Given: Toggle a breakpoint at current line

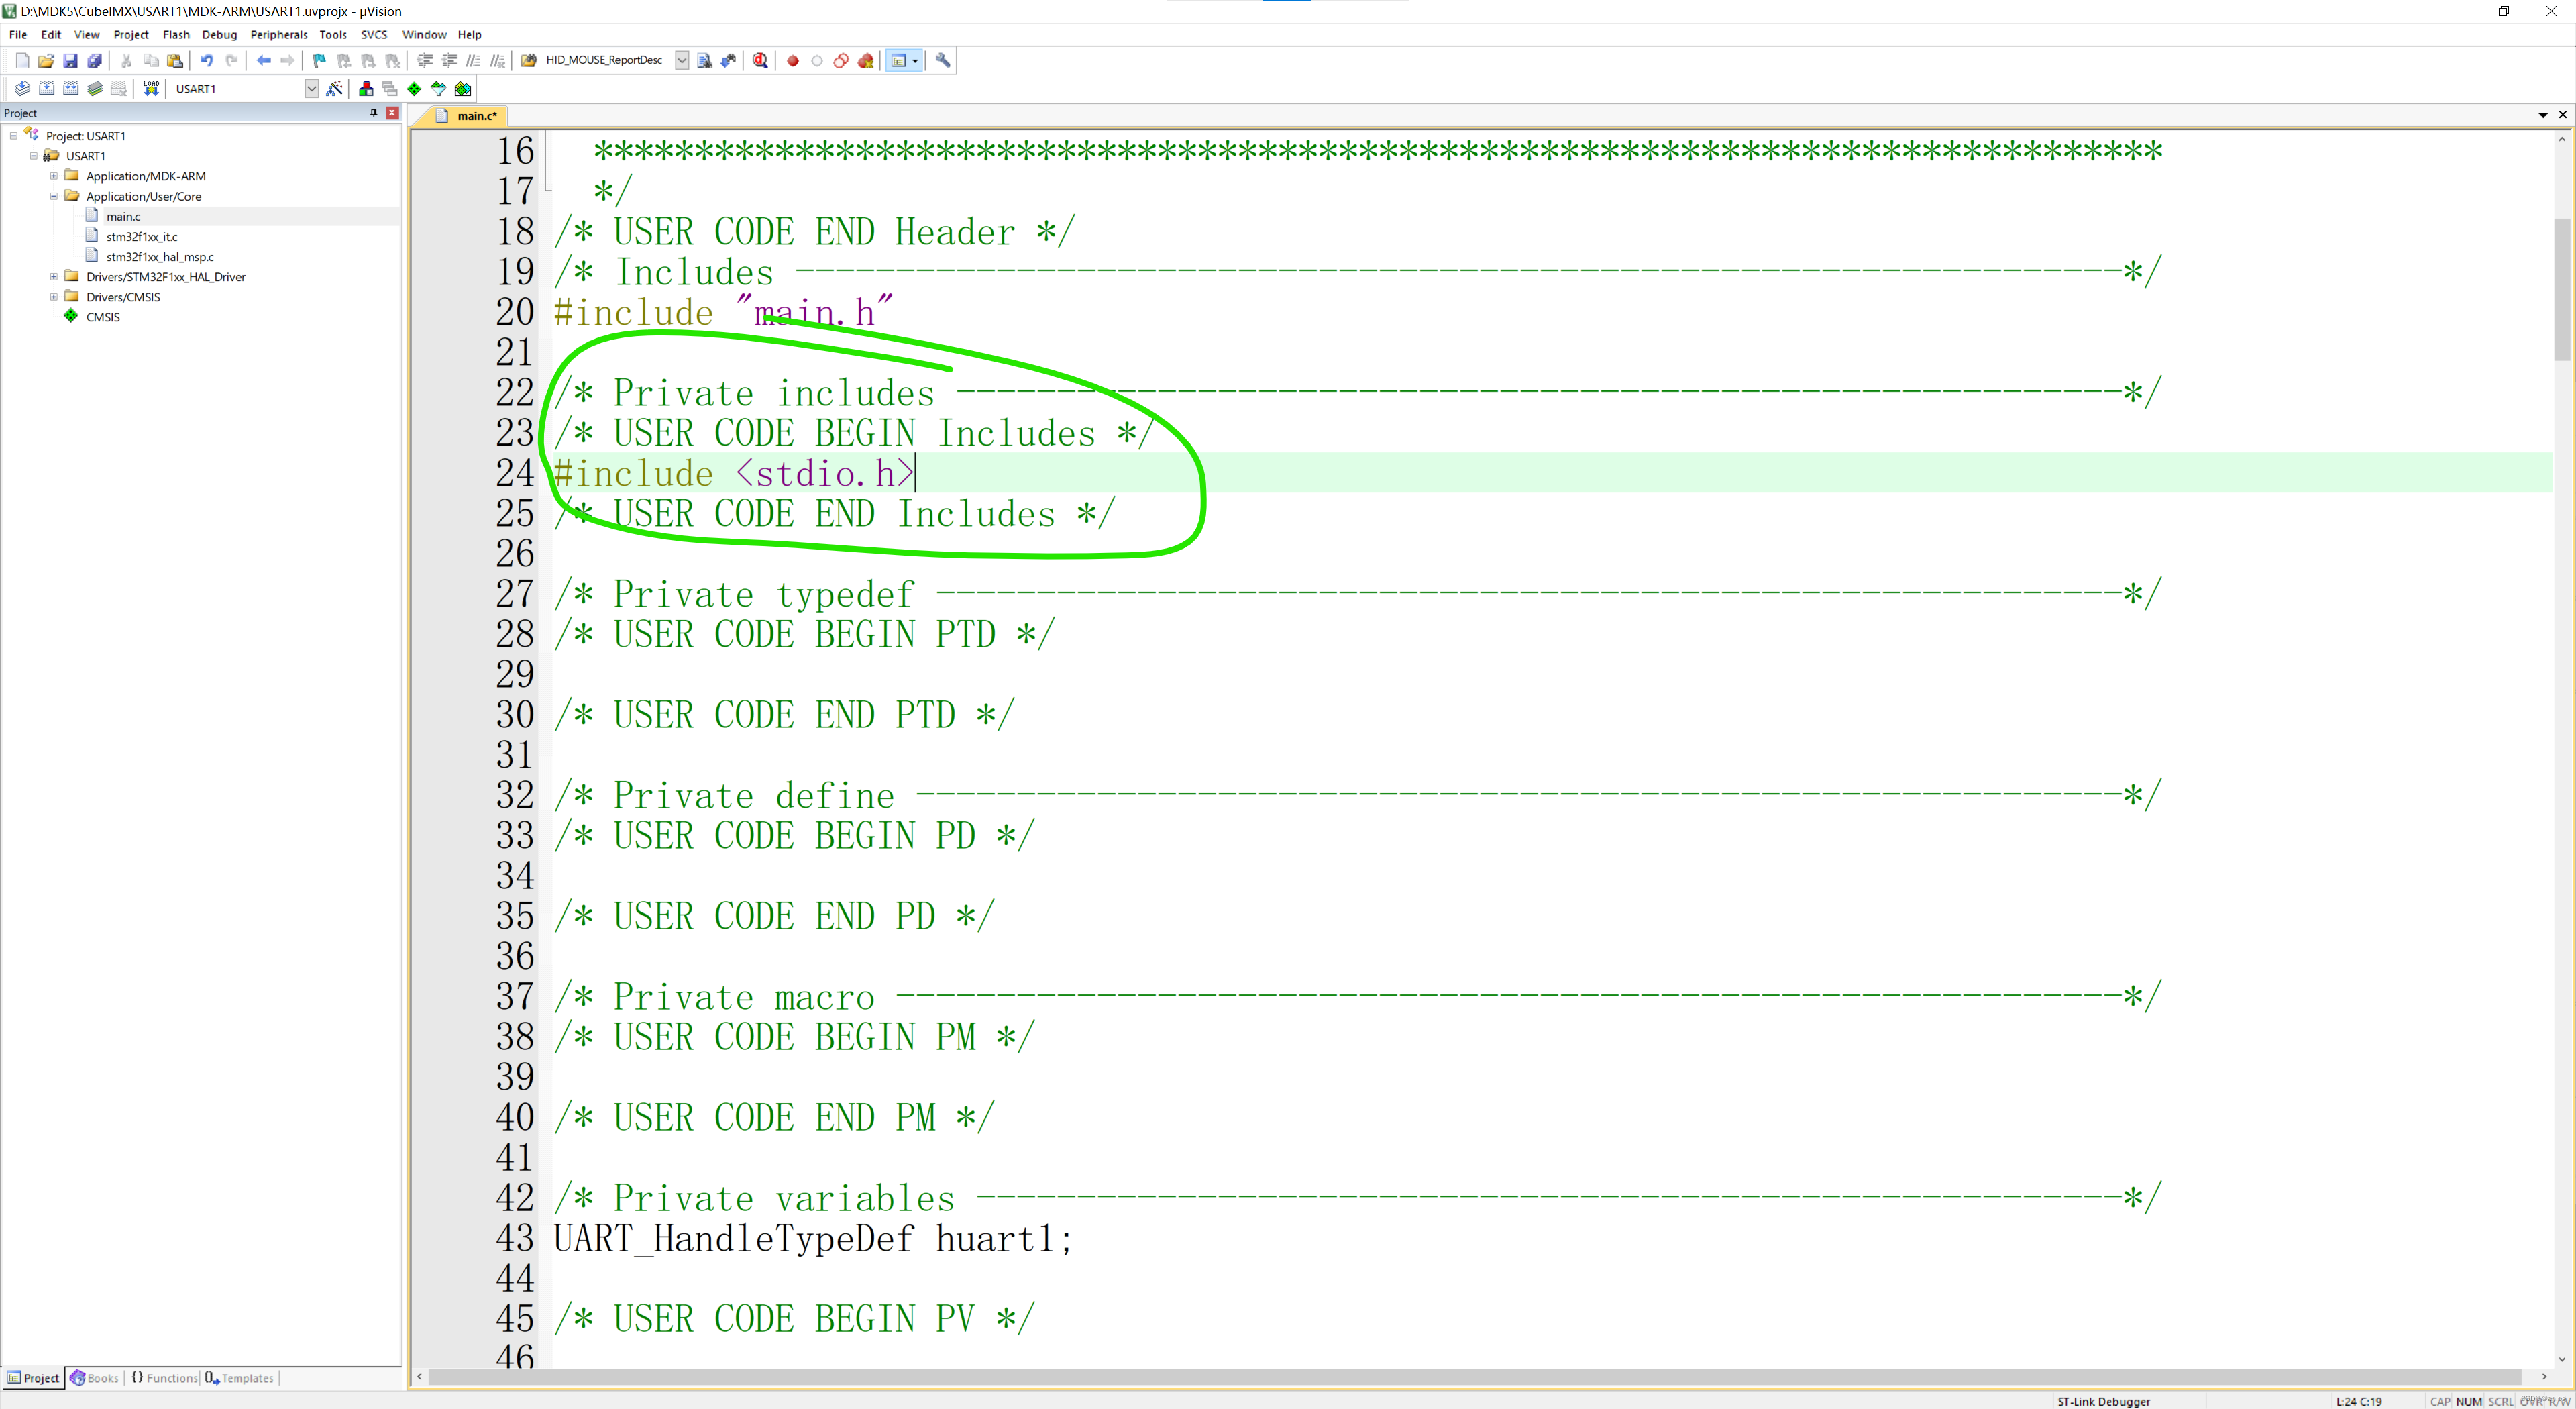Looking at the screenshot, I should pyautogui.click(x=793, y=60).
